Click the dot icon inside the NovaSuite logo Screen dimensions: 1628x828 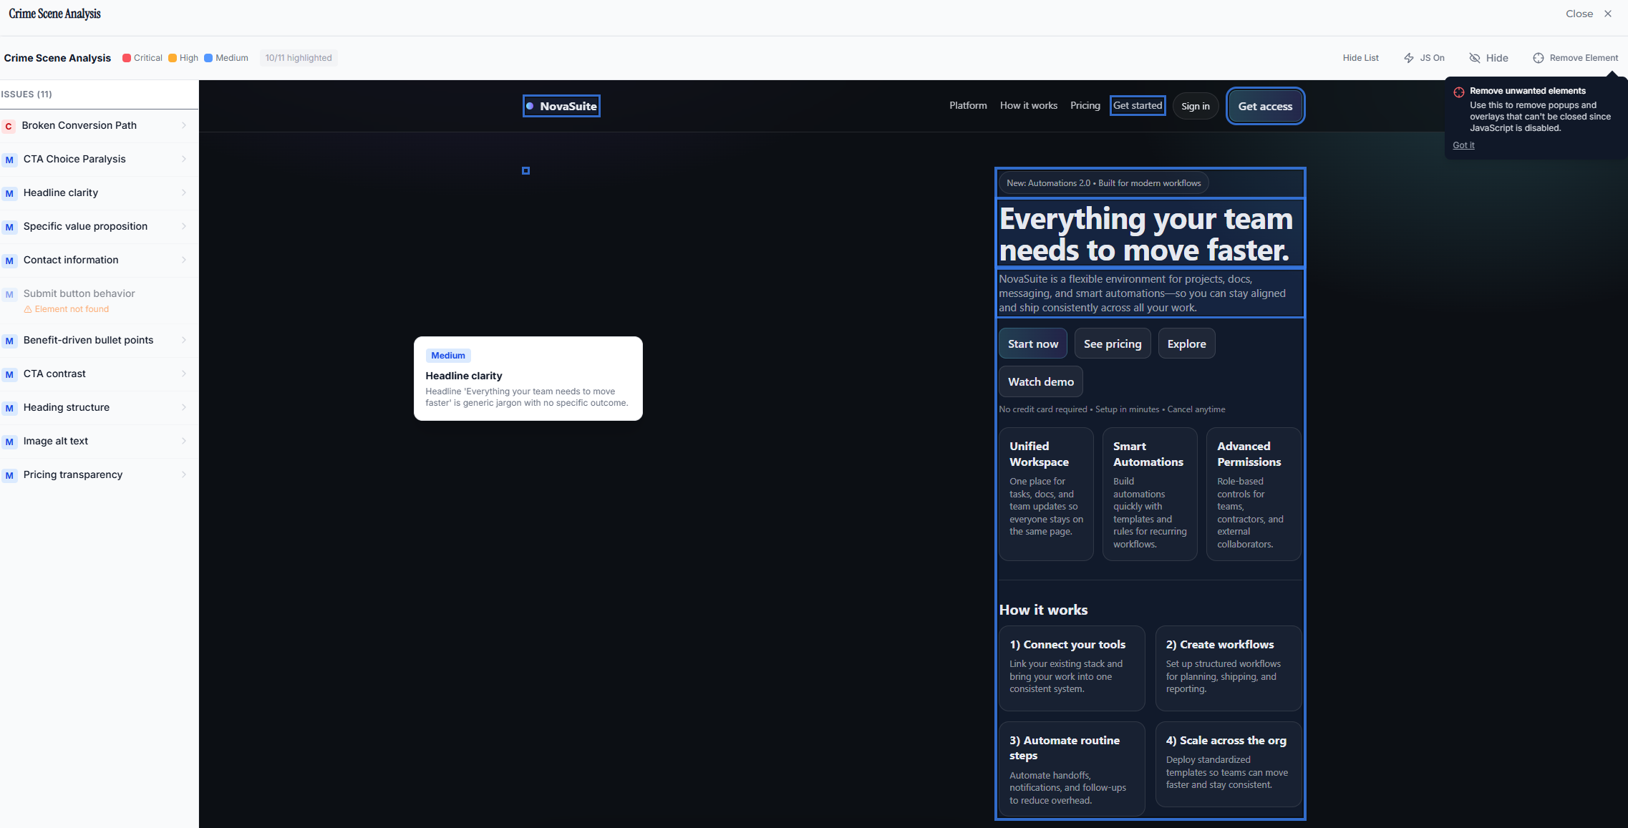point(530,105)
